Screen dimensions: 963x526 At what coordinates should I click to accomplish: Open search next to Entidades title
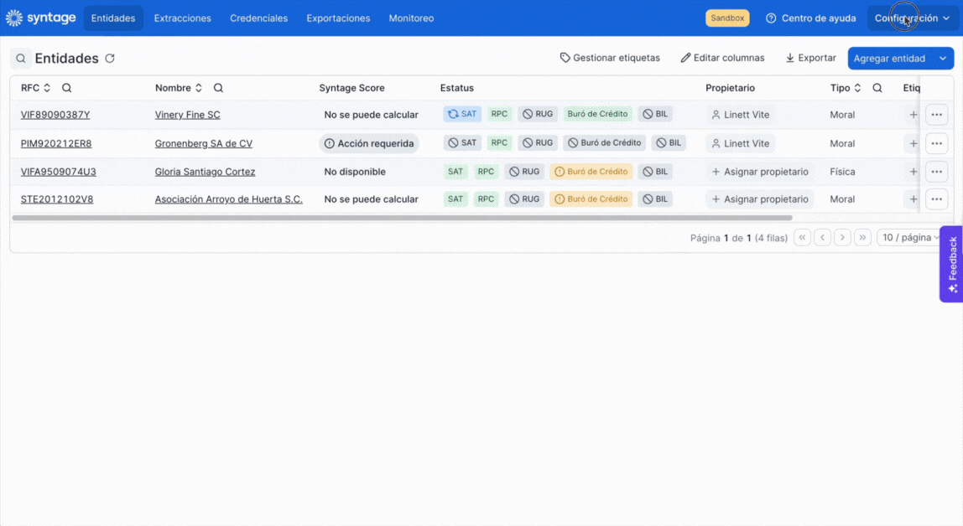pyautogui.click(x=20, y=59)
